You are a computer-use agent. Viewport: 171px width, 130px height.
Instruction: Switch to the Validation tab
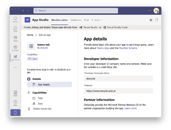pyautogui.click(x=76, y=20)
